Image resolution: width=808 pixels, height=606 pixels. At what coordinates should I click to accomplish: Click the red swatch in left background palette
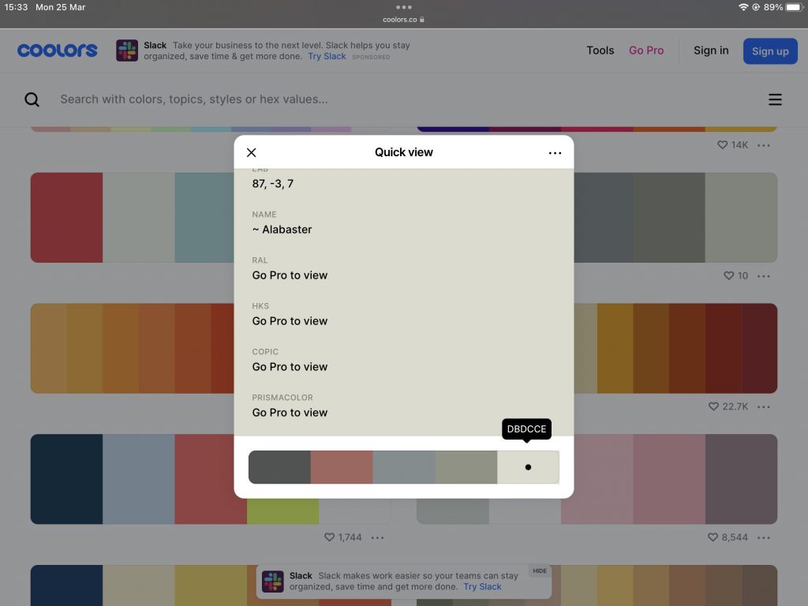point(66,218)
